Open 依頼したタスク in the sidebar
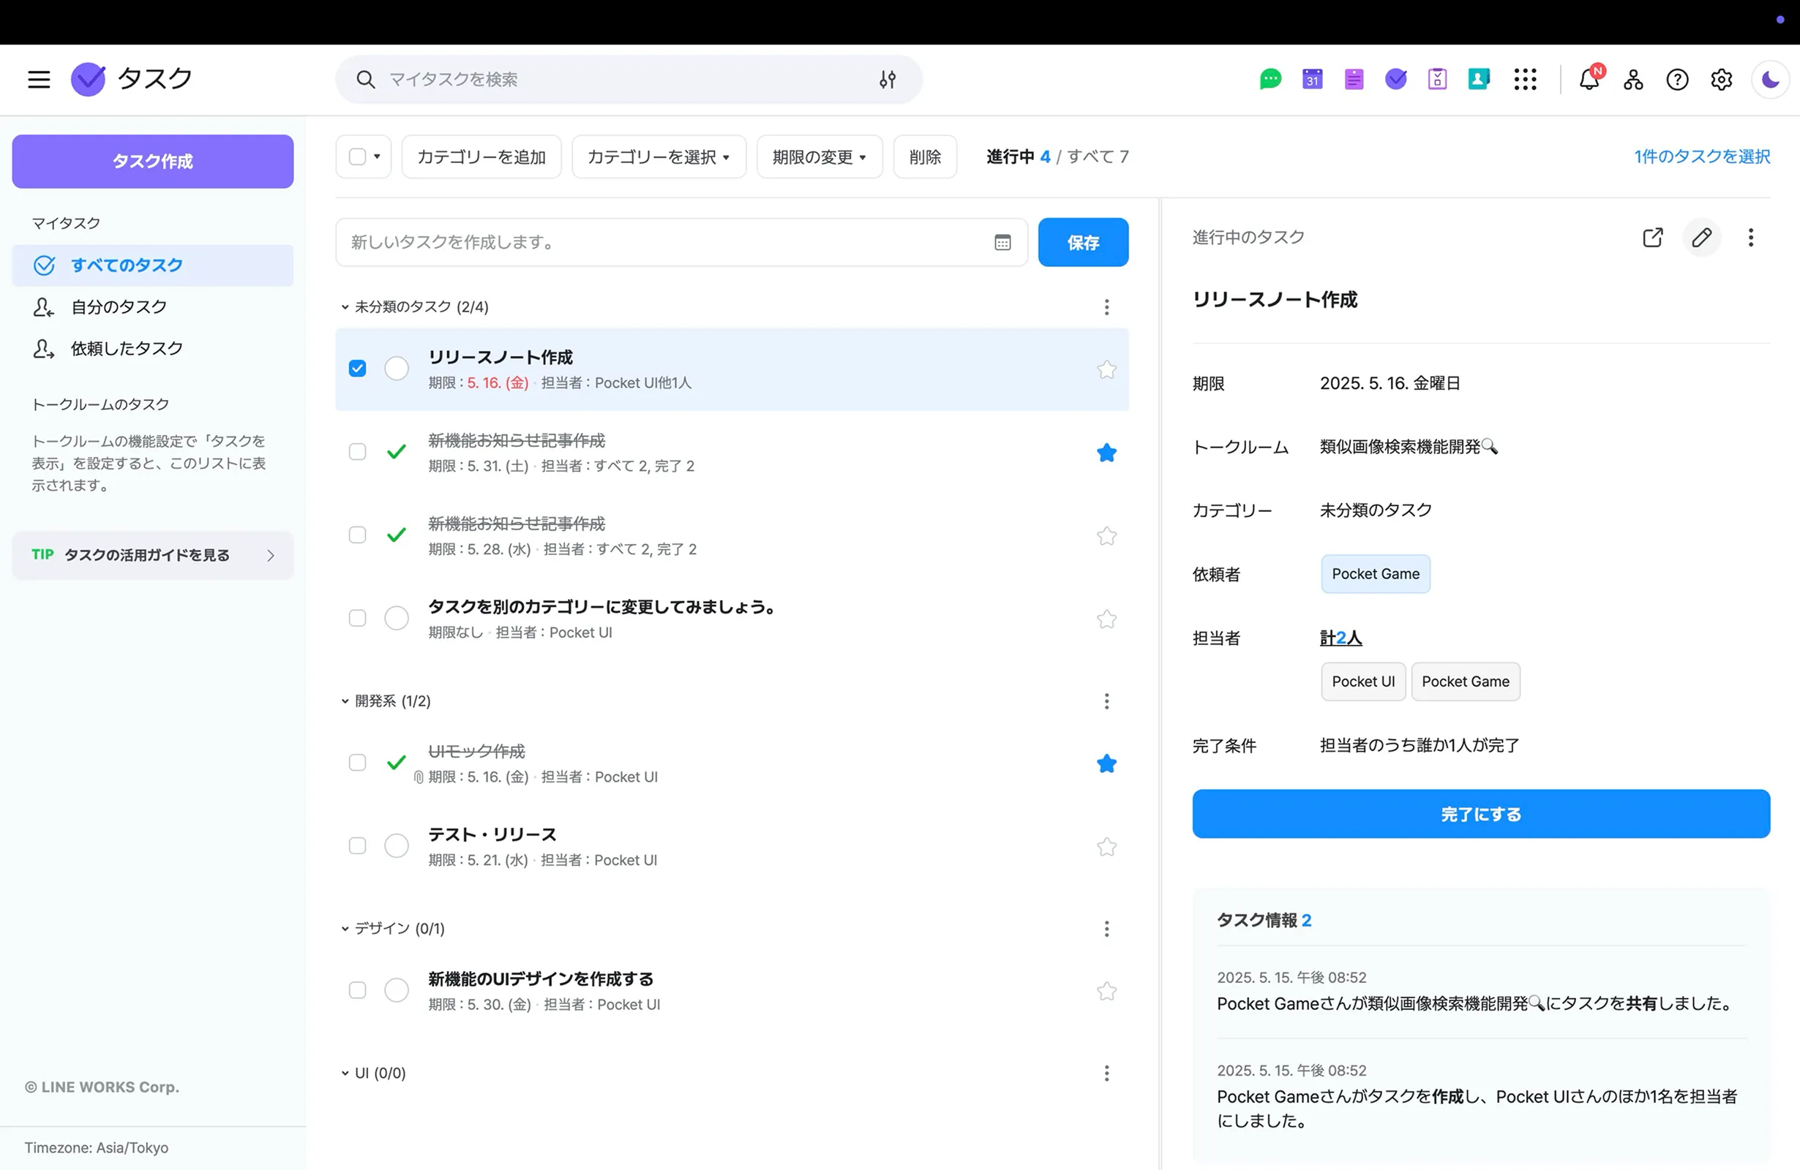Screen dimensions: 1800x1170 pos(127,348)
